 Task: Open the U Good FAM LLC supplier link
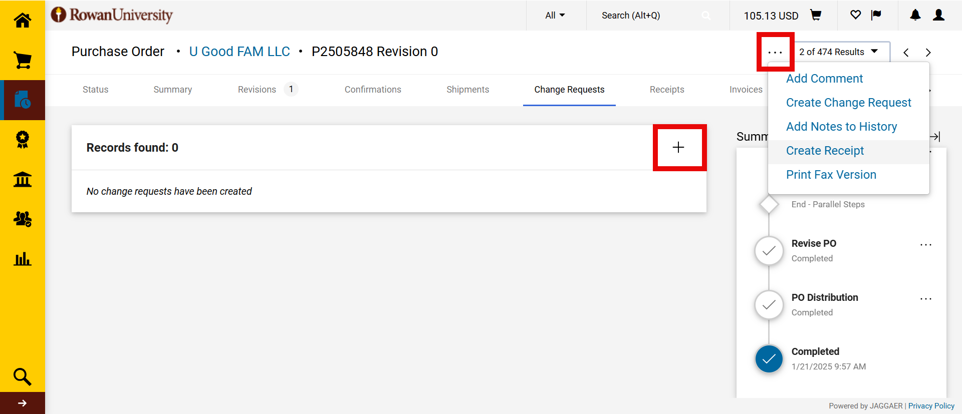point(239,52)
